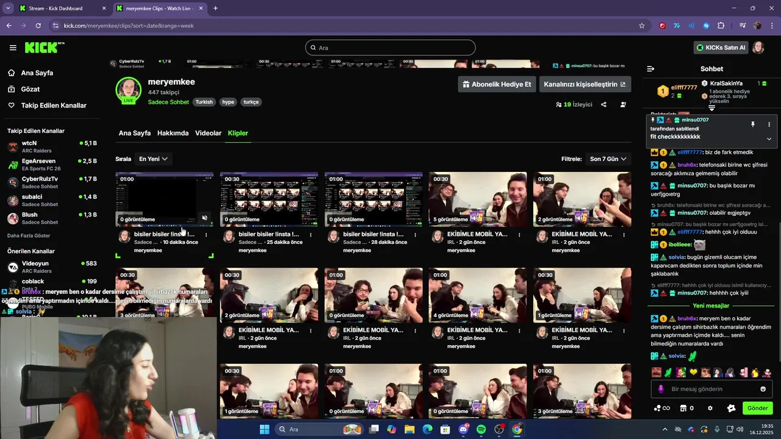Open the profile avatar menu in the Kick header
Screen dimensions: 781x439
click(x=758, y=48)
